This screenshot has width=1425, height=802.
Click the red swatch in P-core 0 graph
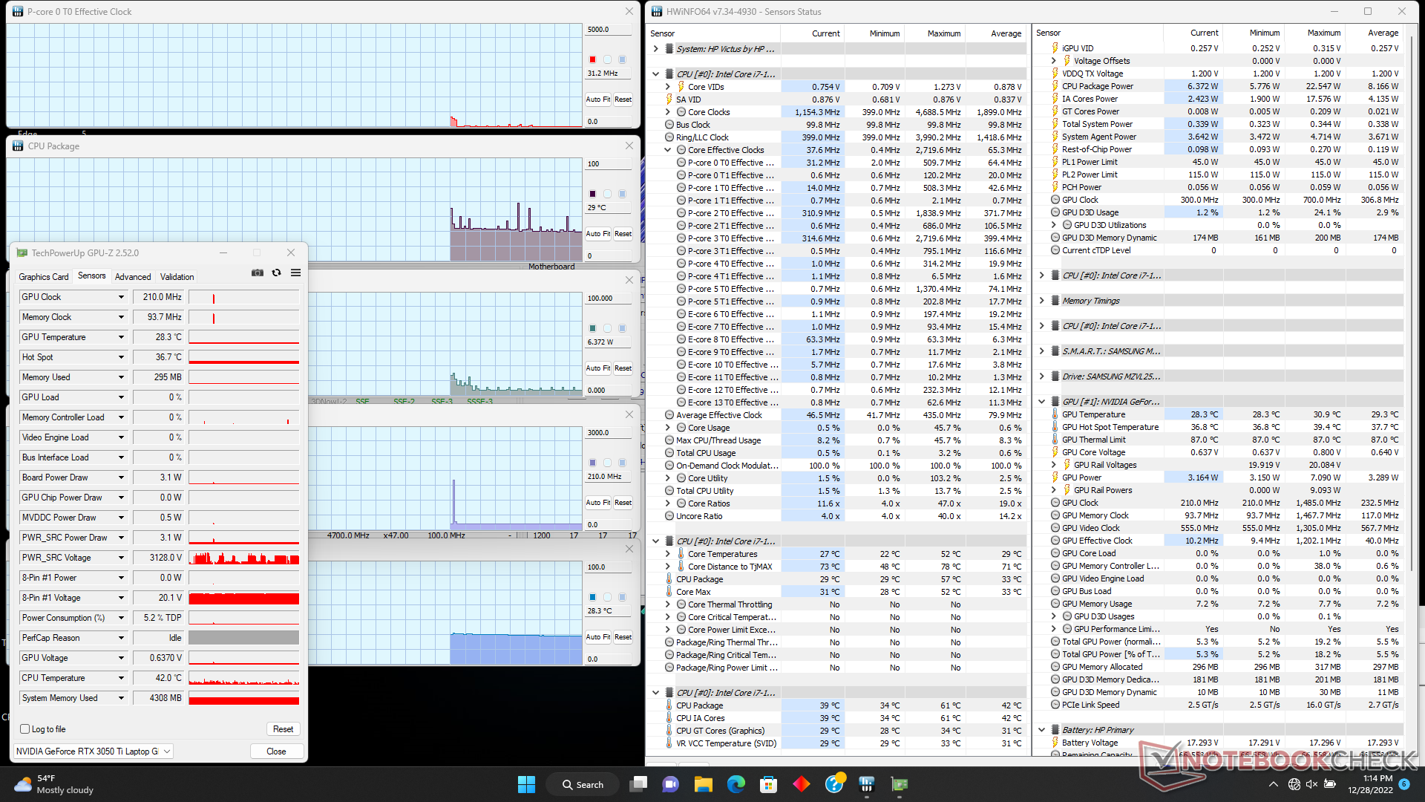592,59
